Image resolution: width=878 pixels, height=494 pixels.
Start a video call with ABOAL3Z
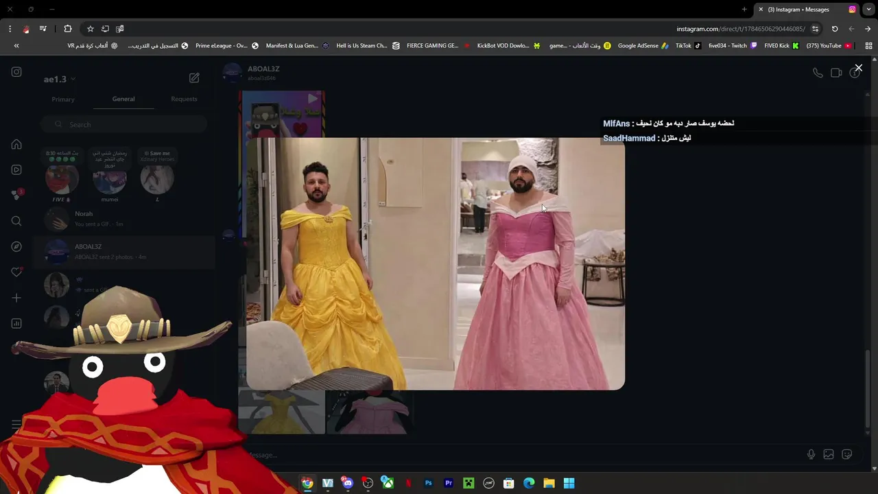836,73
